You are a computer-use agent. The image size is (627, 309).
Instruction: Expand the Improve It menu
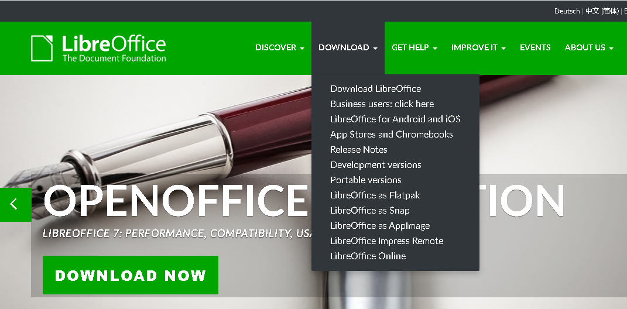click(478, 47)
